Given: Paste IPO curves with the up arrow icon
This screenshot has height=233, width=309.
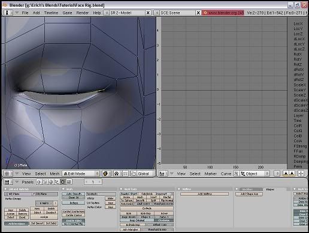Looking at the screenshot, I should [292, 174].
